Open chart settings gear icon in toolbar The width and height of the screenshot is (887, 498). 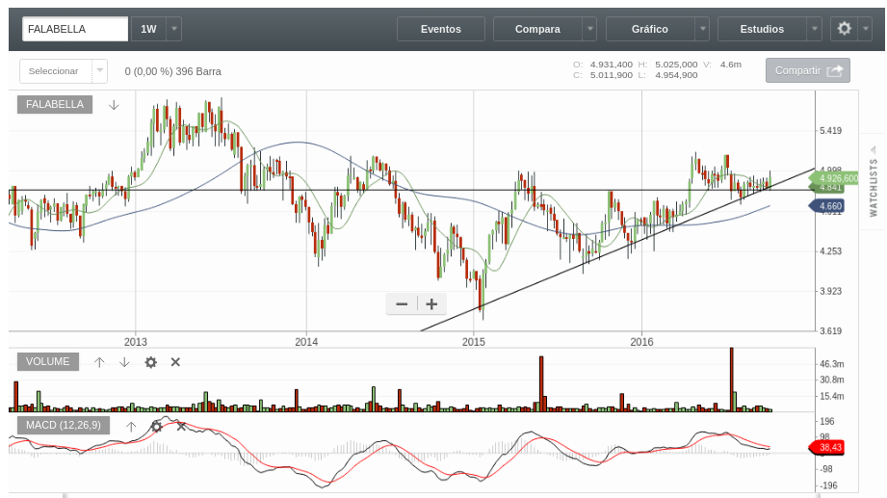(x=844, y=29)
